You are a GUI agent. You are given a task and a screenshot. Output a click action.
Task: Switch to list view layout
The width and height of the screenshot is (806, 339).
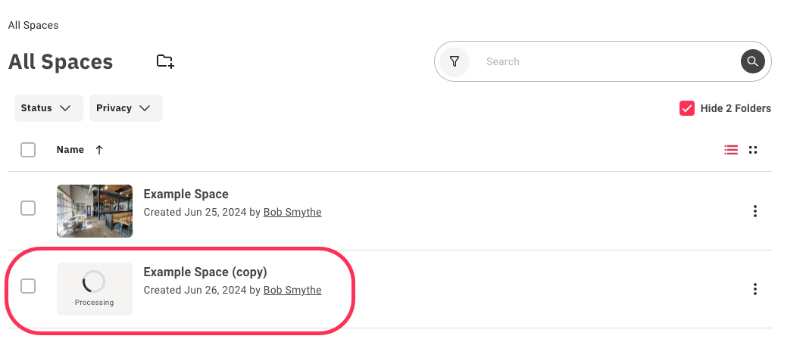click(731, 150)
